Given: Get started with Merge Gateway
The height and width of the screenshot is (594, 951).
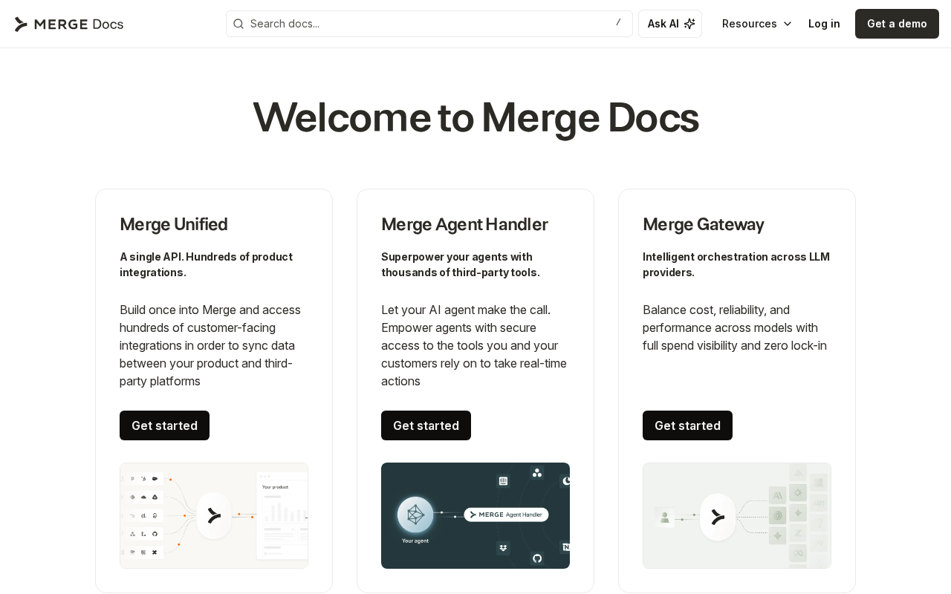Looking at the screenshot, I should point(687,425).
